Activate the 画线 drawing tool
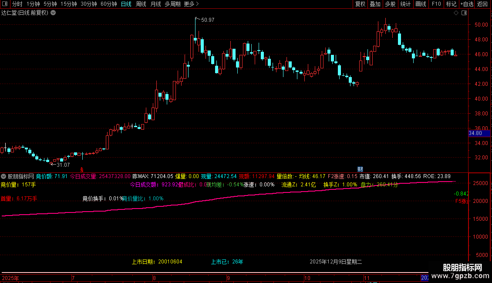492x283 pixels. 421,4
